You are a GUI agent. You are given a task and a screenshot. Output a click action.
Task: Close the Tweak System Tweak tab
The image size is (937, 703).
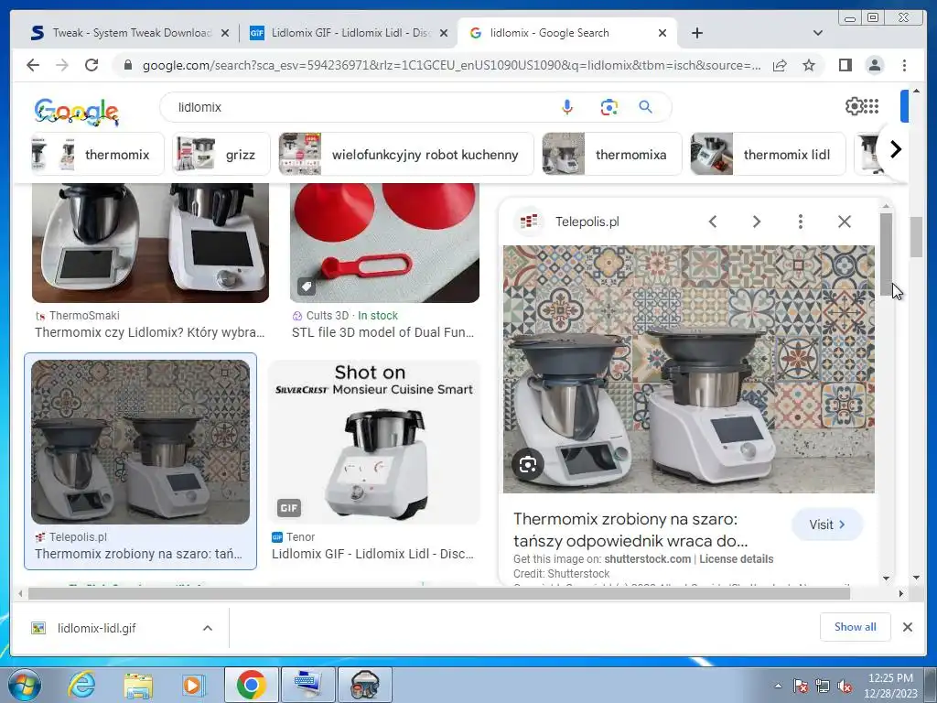pyautogui.click(x=225, y=33)
